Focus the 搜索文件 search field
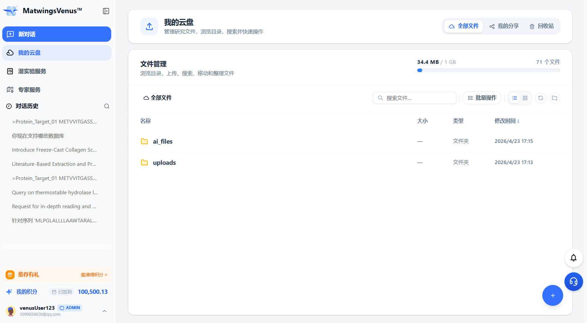 [415, 98]
